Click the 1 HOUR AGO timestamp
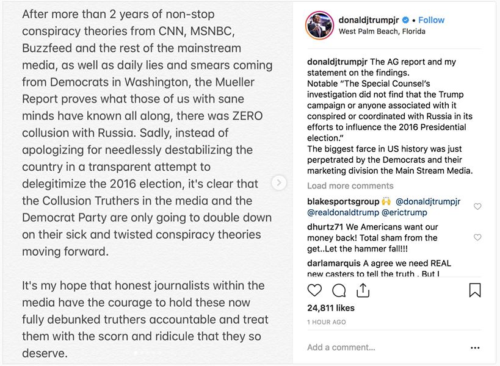This screenshot has width=500, height=366. (327, 322)
